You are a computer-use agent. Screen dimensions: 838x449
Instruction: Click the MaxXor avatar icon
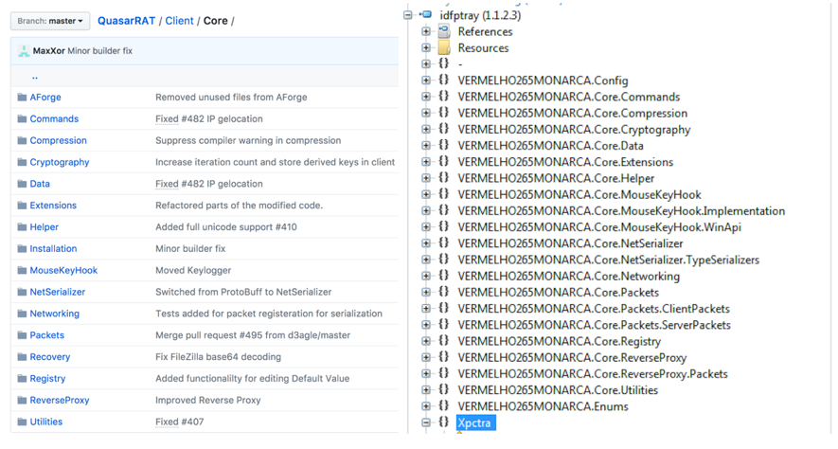pos(24,51)
